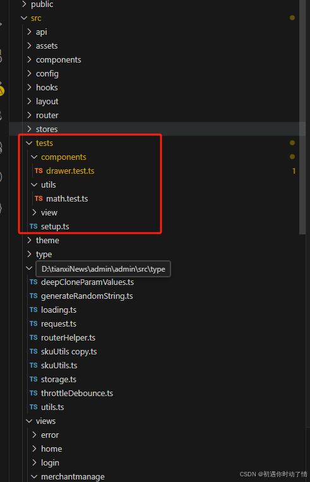Click the TS icon of deepCloneParamValues.ts
310x482 pixels.
click(x=33, y=282)
